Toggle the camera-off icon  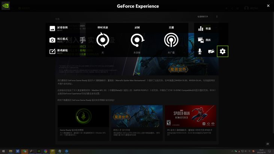click(211, 51)
